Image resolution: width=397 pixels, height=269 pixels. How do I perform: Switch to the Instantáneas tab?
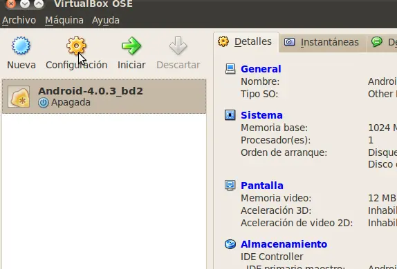point(322,43)
